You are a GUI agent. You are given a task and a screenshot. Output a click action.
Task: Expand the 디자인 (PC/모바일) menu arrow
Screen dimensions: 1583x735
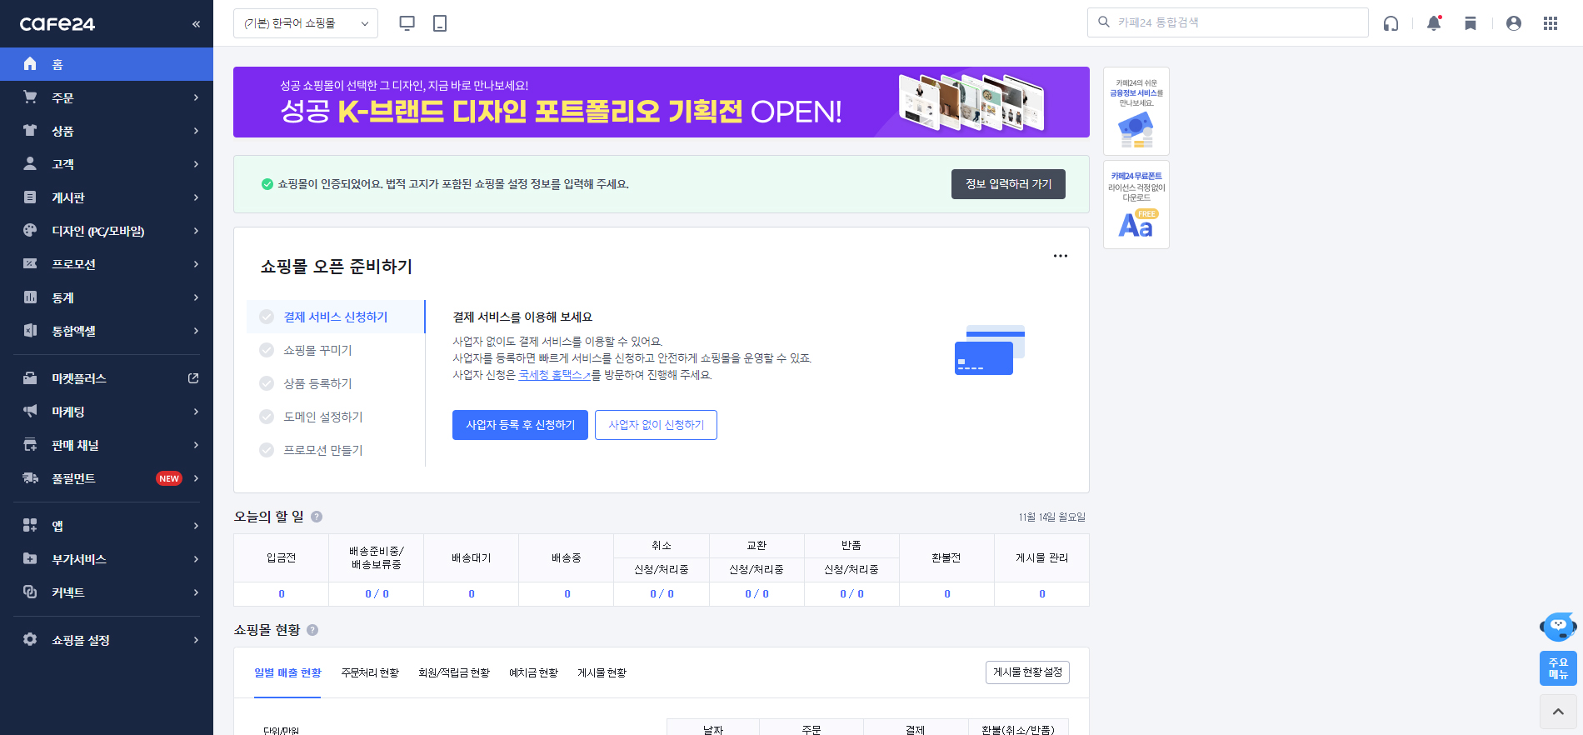[196, 231]
